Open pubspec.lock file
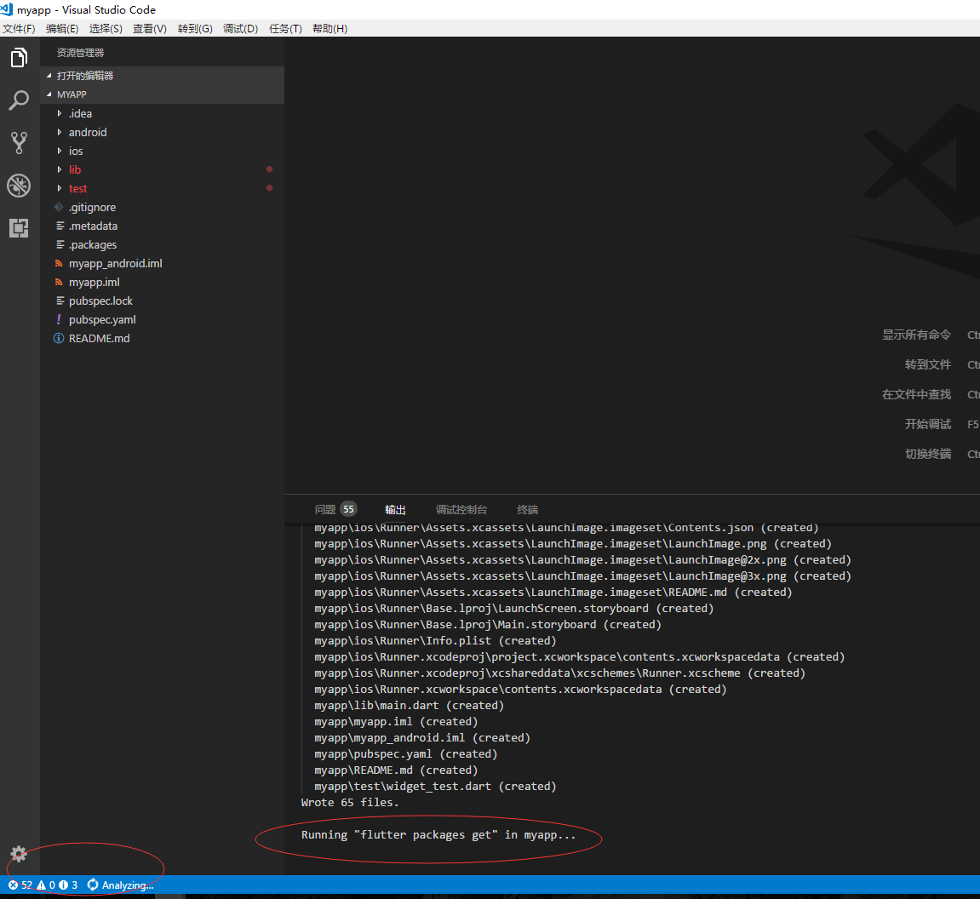The width and height of the screenshot is (980, 899). point(100,301)
